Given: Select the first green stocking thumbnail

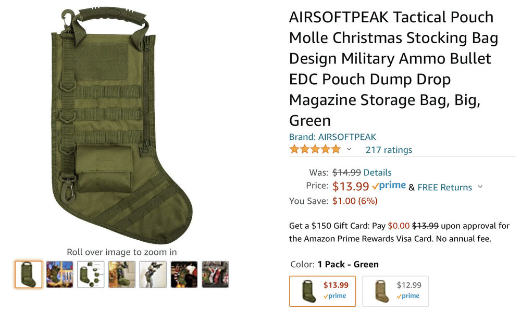Looking at the screenshot, I should (x=29, y=275).
